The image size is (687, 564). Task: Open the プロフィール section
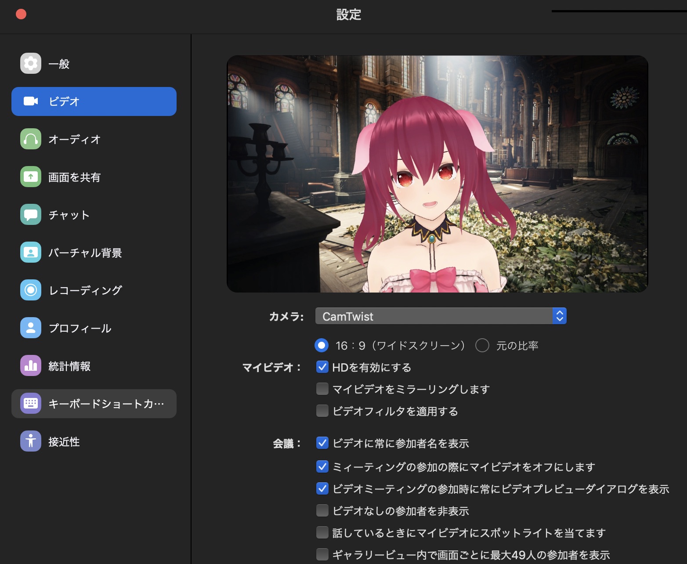pos(94,328)
